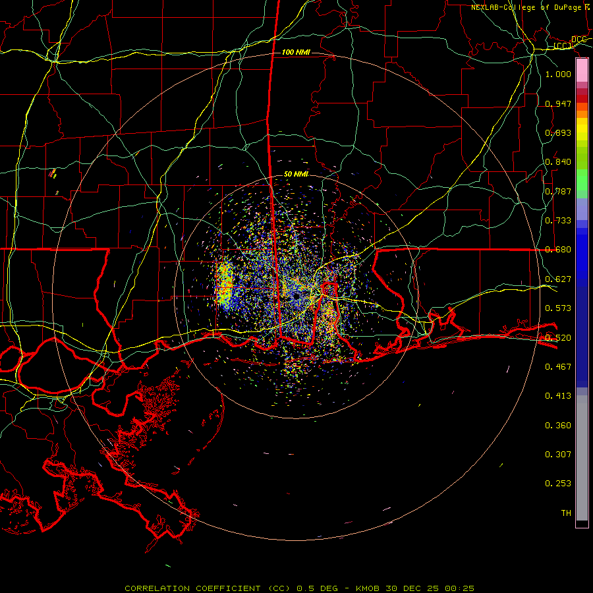Click the DCC label above the legend
The width and height of the screenshot is (593, 593).
(579, 40)
